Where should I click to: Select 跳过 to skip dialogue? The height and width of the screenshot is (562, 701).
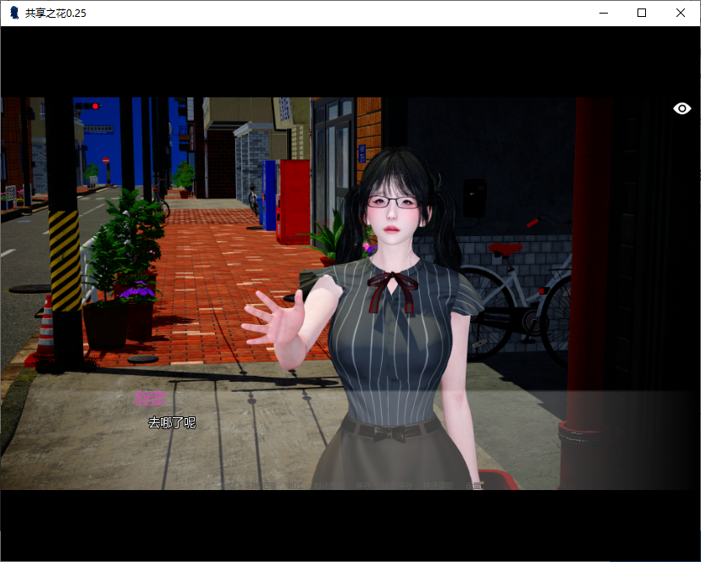click(295, 486)
